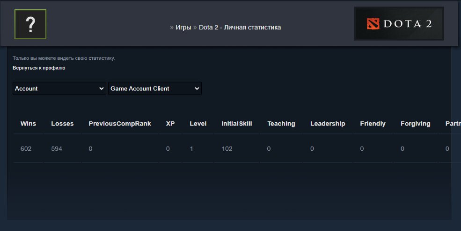Expand the Account dropdown
461x231 pixels.
tap(59, 89)
